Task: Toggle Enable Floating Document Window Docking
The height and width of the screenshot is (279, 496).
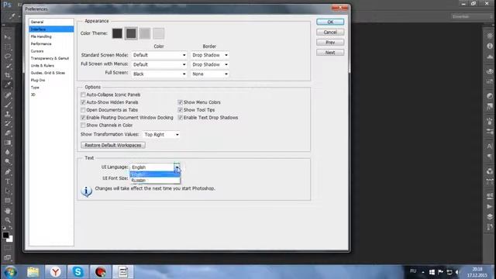Action: (x=83, y=117)
